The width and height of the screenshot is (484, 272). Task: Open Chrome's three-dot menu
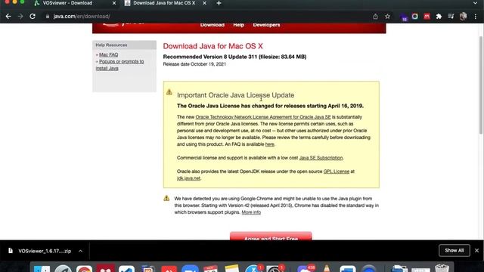pyautogui.click(x=476, y=17)
